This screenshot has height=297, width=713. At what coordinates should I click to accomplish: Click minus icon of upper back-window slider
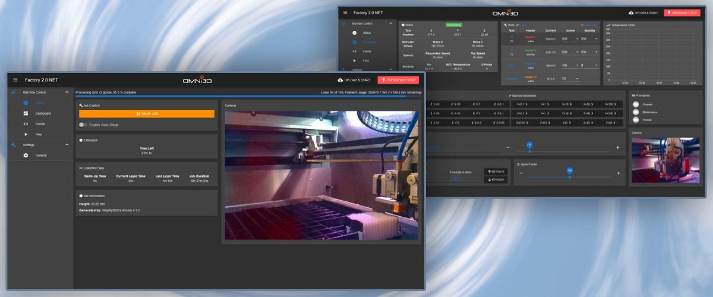(508, 147)
